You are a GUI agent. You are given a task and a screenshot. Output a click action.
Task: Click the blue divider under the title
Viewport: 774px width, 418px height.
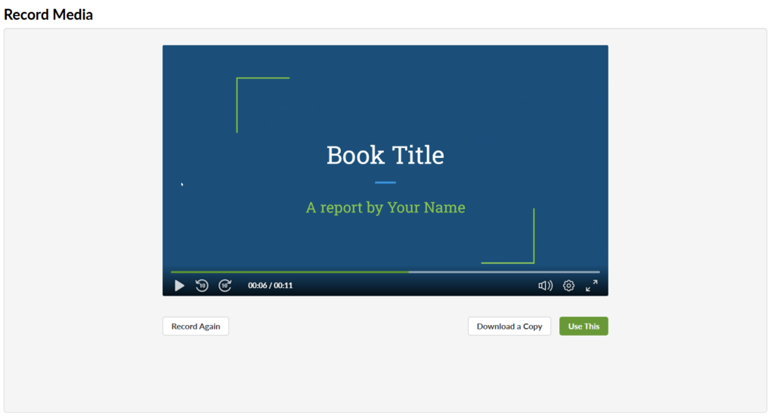pos(385,182)
